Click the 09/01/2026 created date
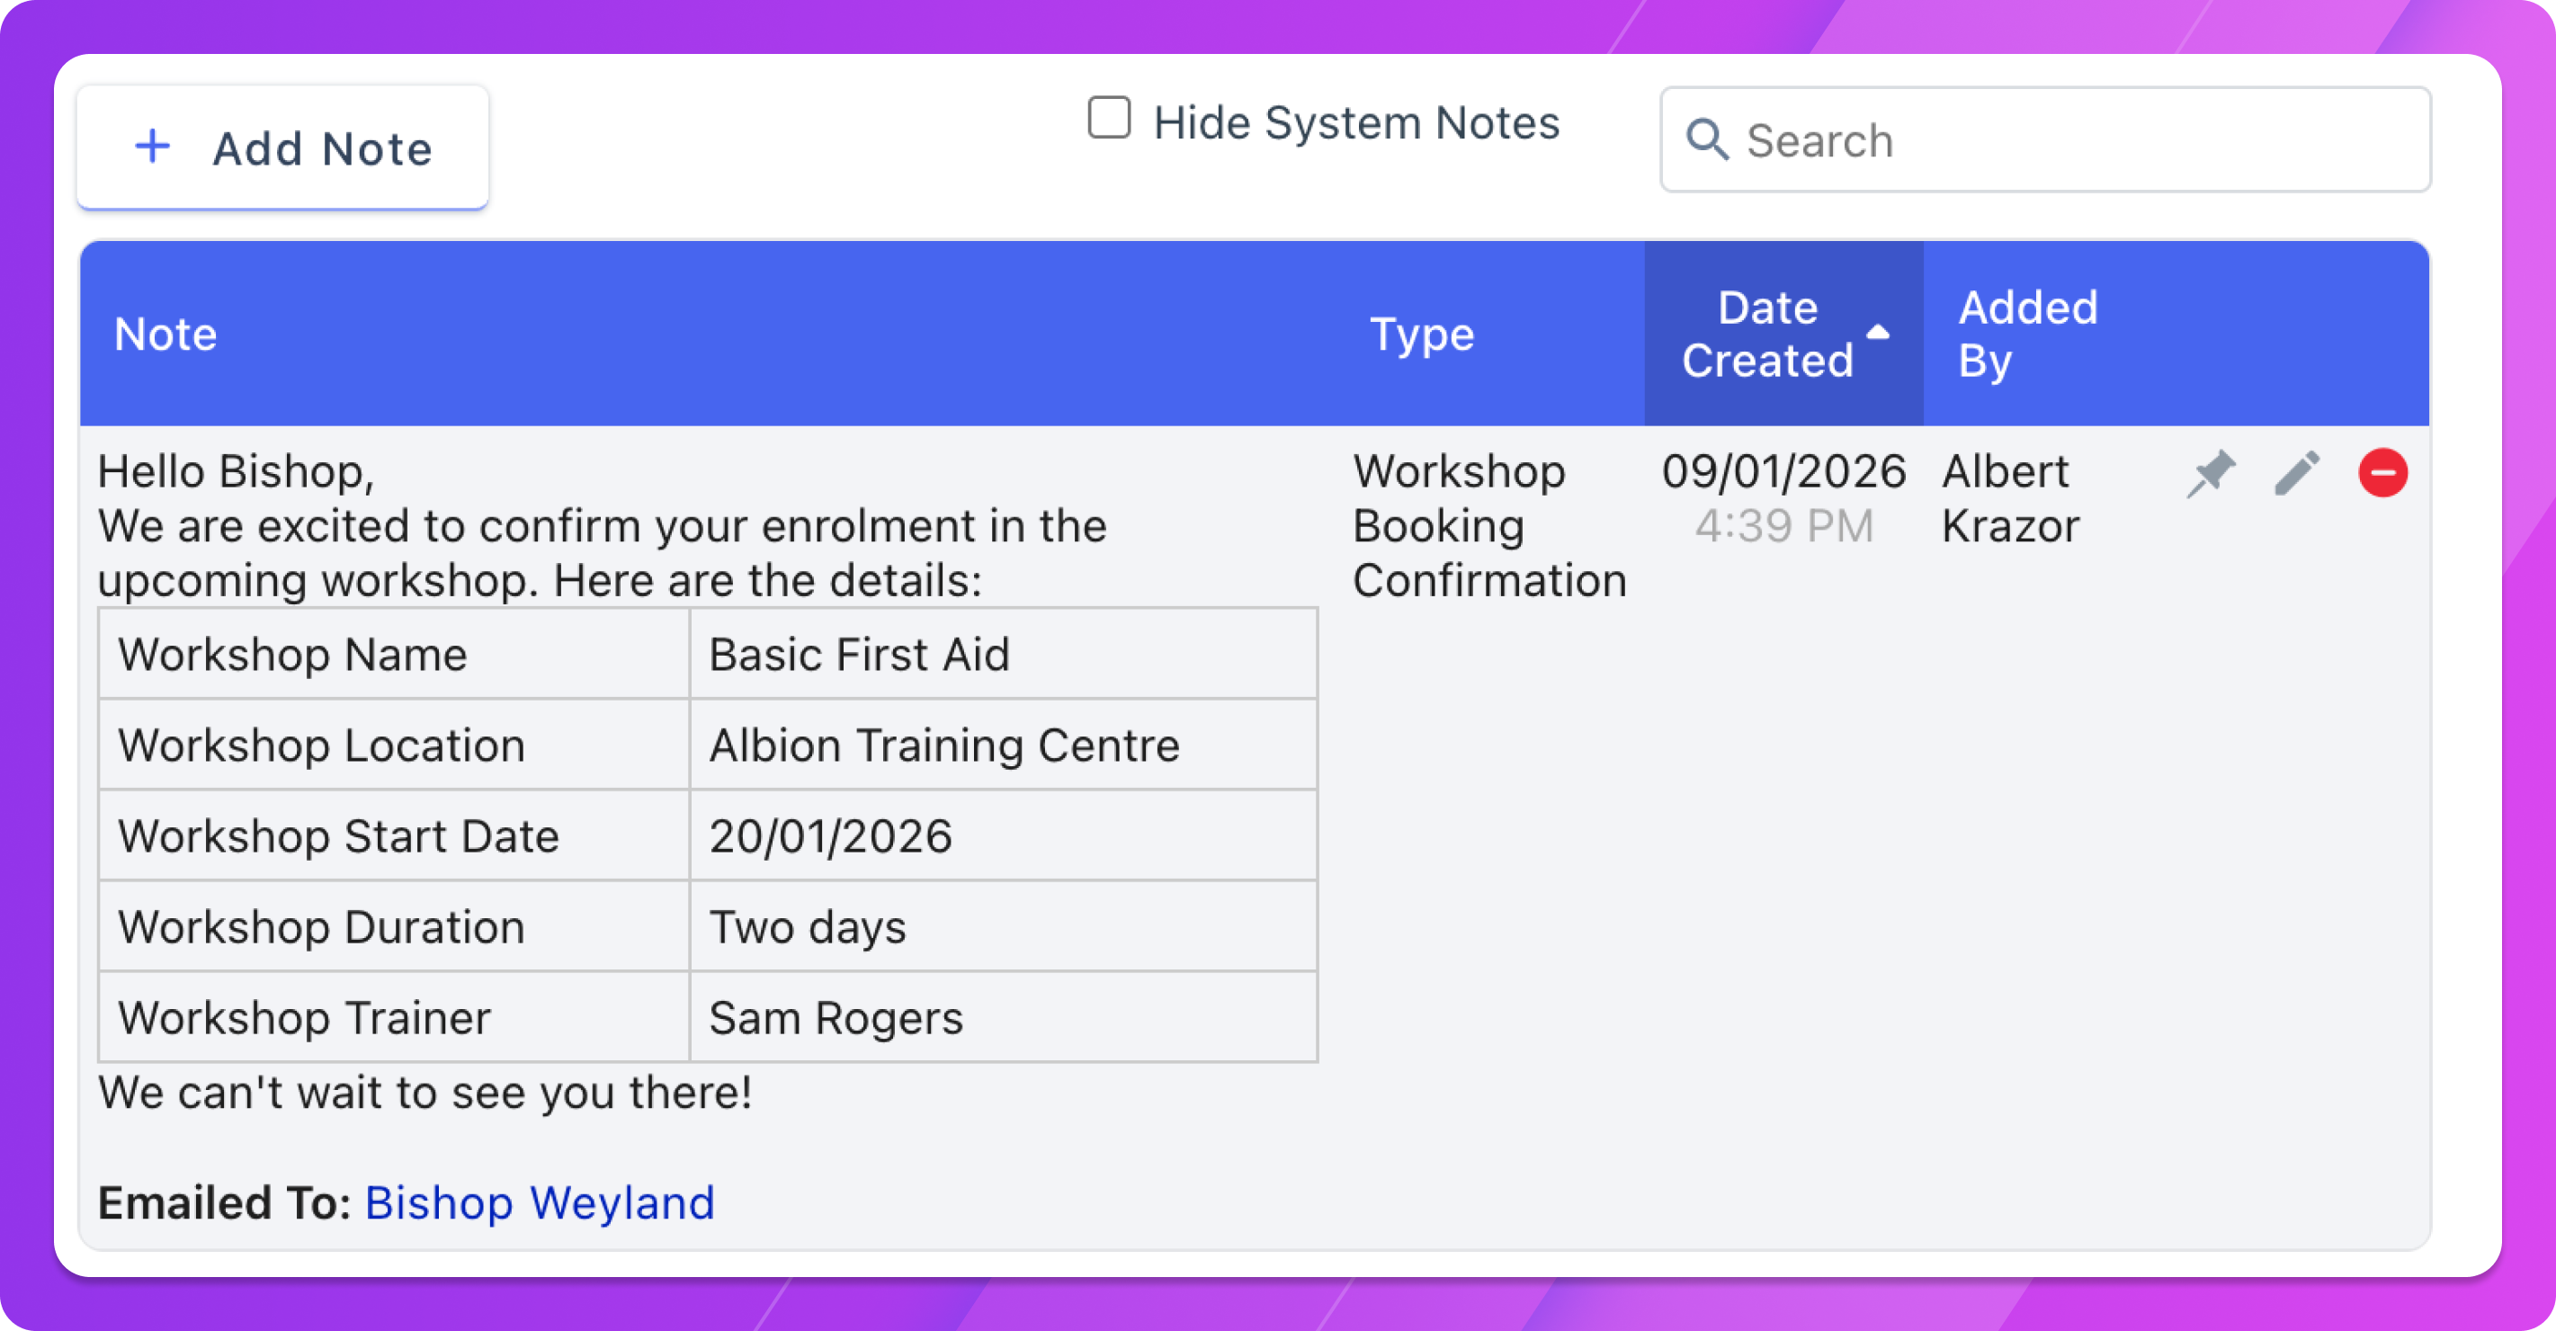 1784,471
